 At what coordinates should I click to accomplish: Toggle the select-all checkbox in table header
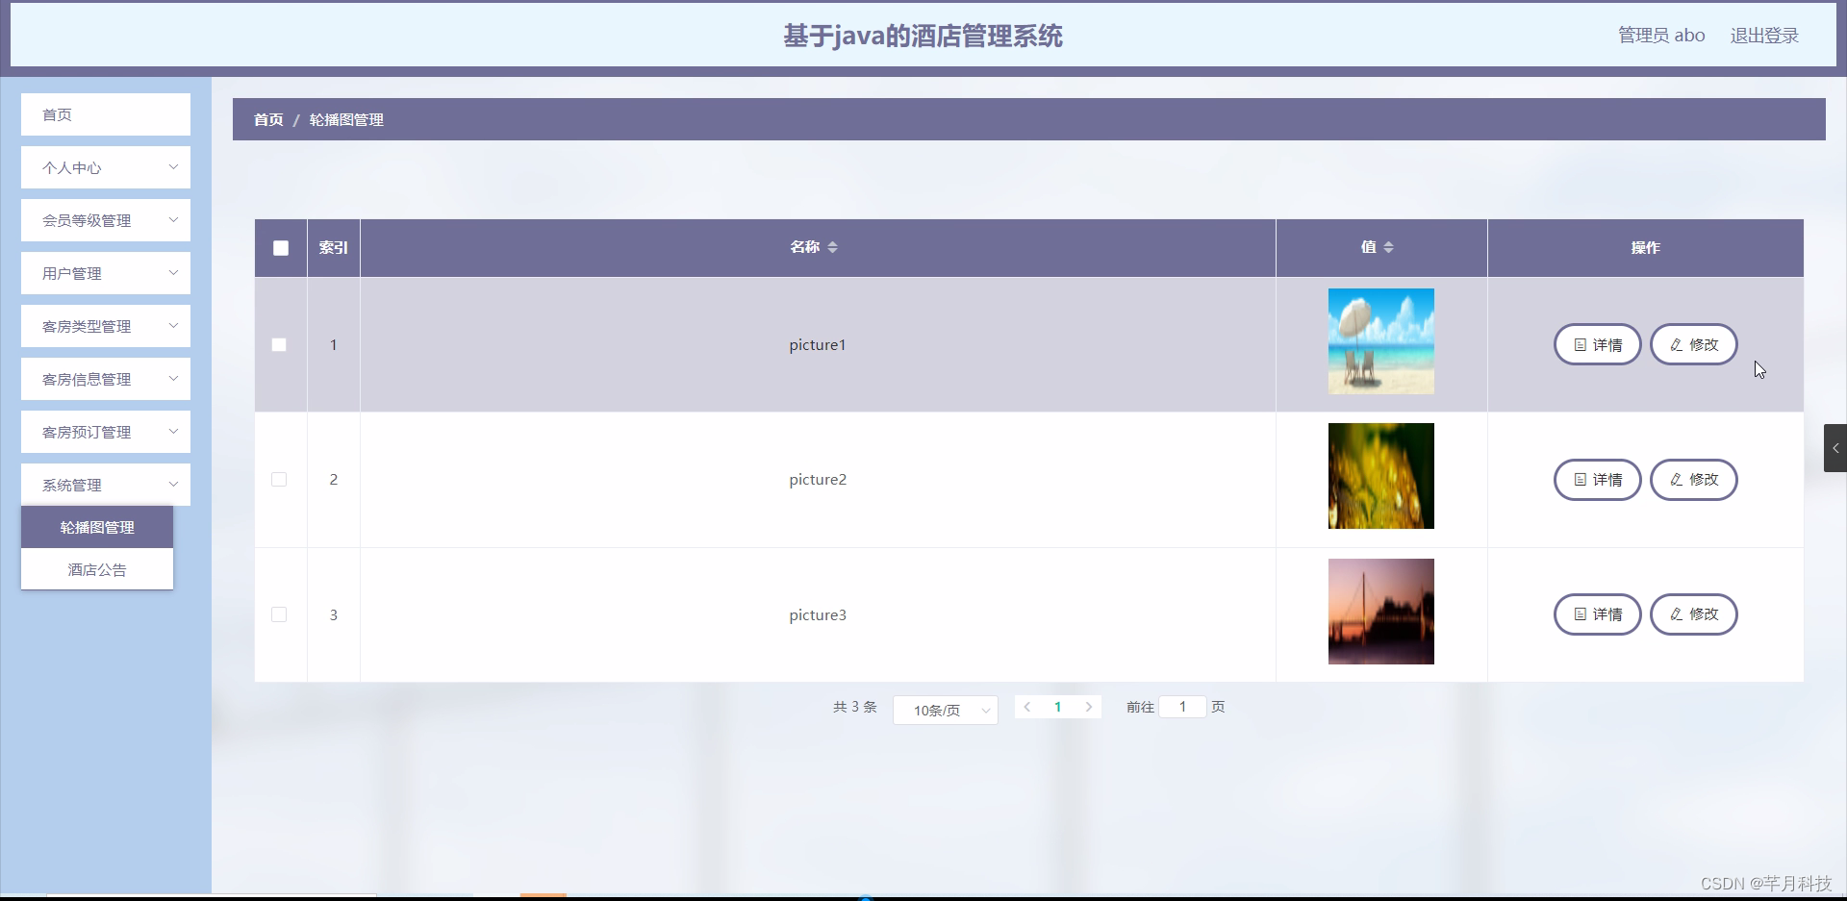coord(280,247)
